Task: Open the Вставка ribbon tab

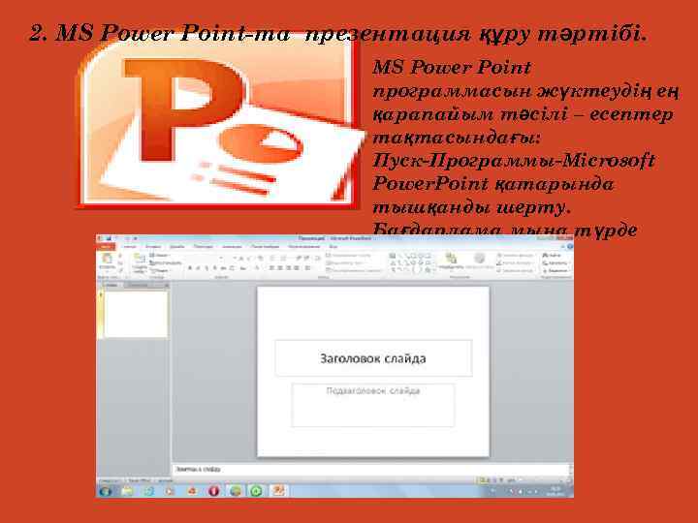Action: pyautogui.click(x=153, y=246)
